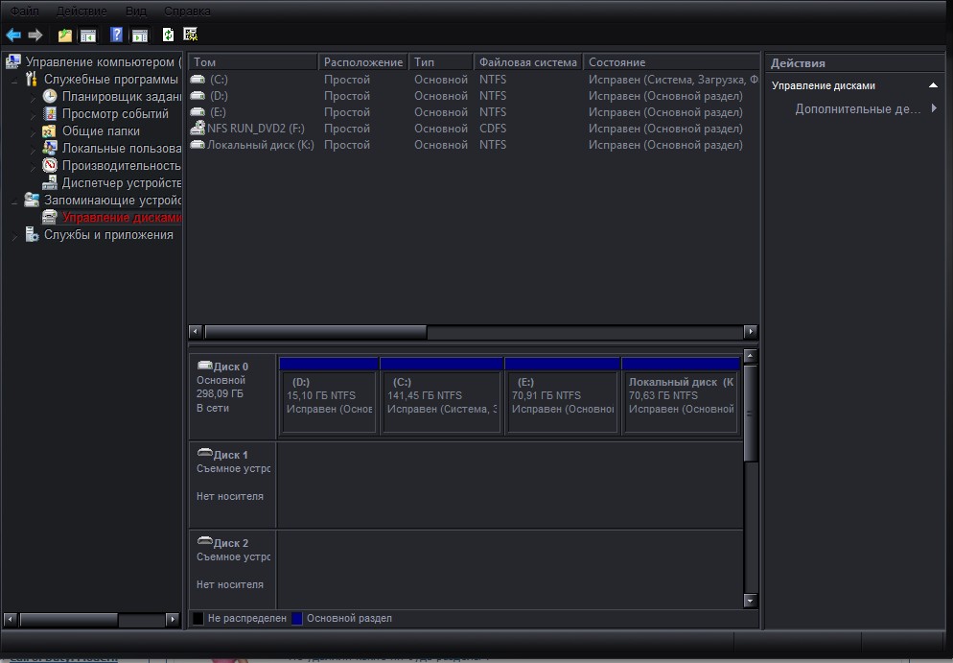Click the Запоминающие устройства storage icon
Screen dimensions: 953x663
(x=32, y=200)
